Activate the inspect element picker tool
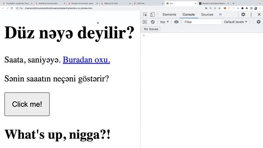Viewport: 263px width, 148px height. (x=145, y=15)
